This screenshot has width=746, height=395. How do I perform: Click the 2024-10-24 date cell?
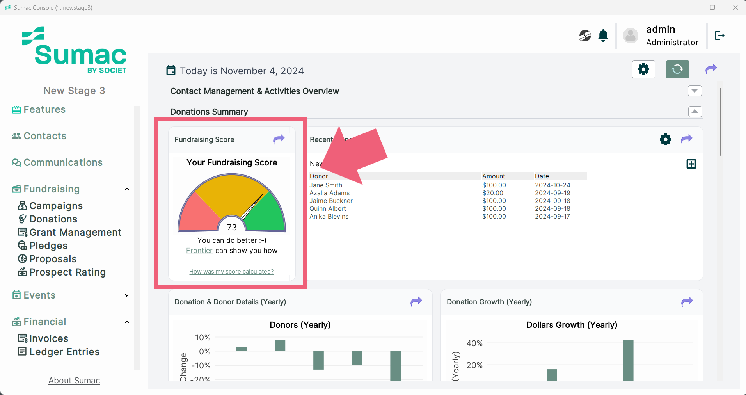tap(552, 185)
